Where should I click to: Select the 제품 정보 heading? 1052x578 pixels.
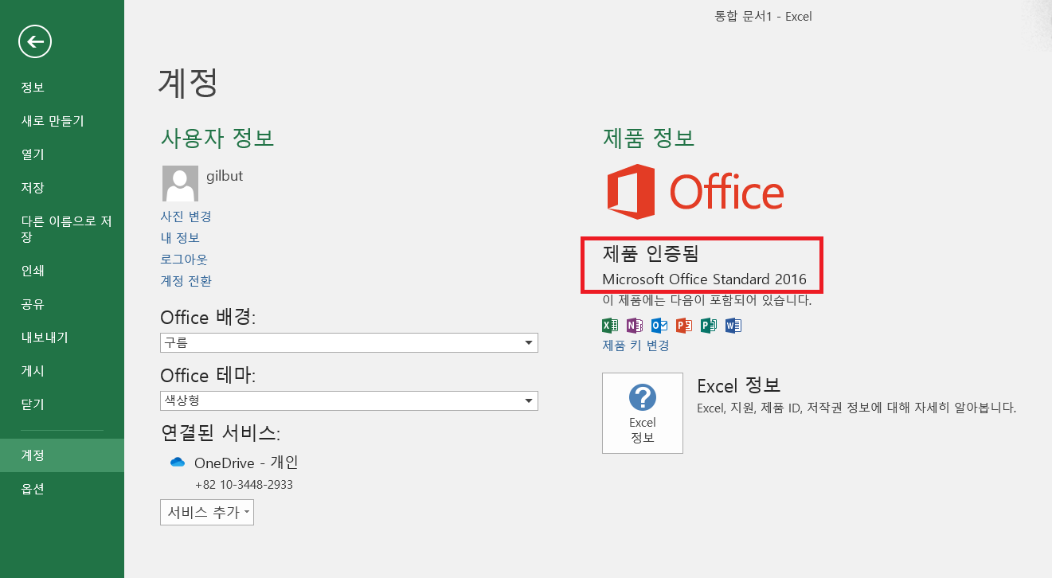tap(648, 138)
